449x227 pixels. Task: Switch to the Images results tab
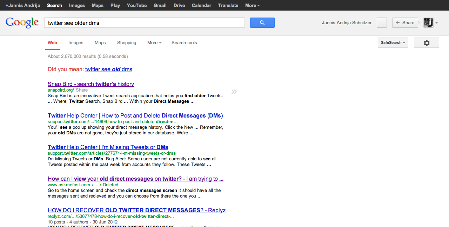(76, 43)
